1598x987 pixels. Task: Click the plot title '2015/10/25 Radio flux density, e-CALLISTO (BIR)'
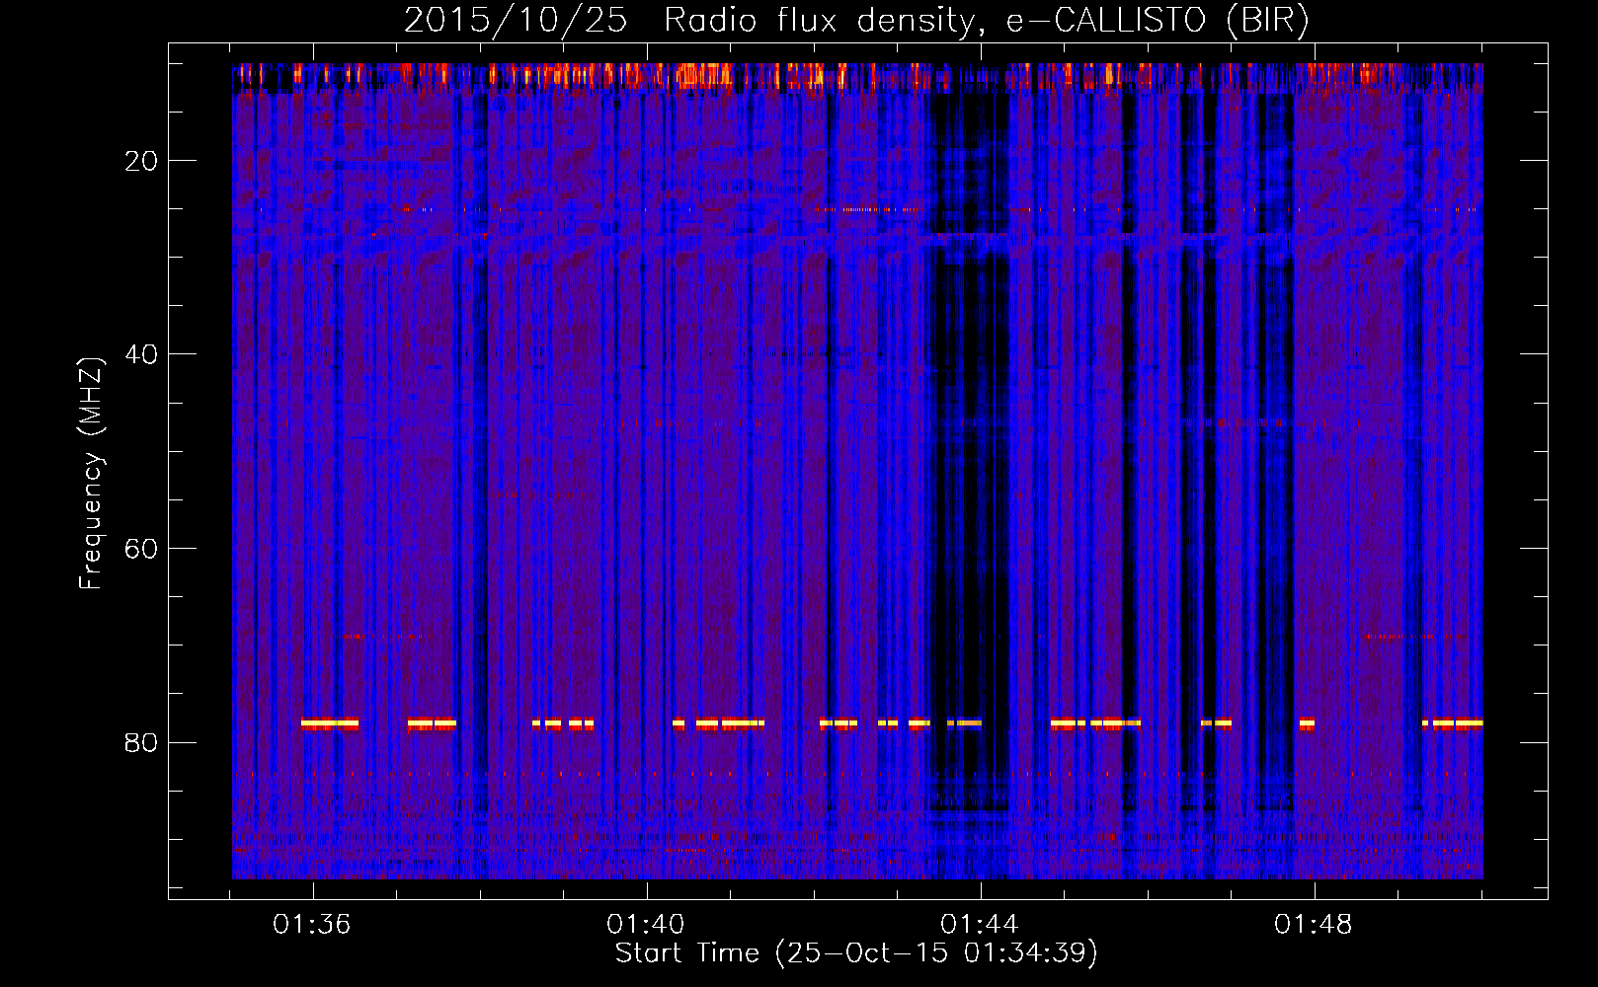pyautogui.click(x=856, y=20)
